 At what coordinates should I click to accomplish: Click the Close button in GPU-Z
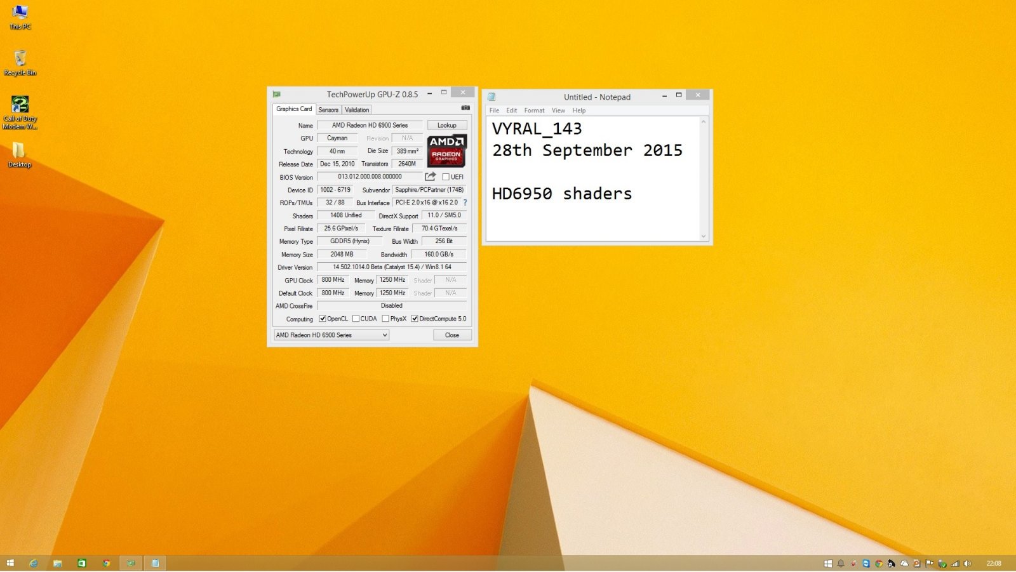tap(452, 335)
